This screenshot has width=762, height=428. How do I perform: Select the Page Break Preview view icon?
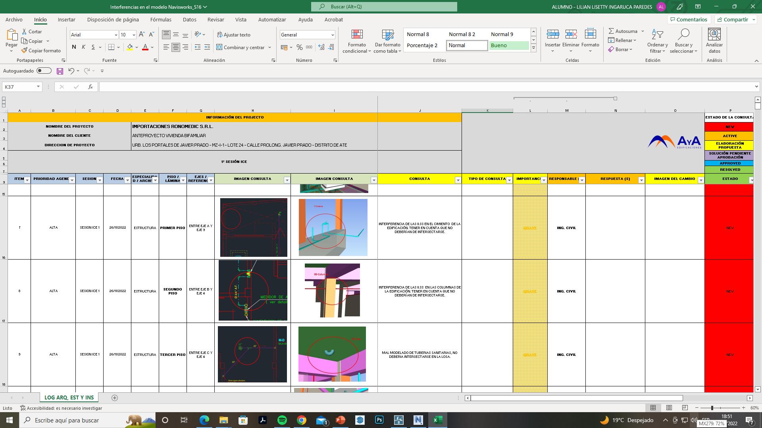tap(685, 408)
